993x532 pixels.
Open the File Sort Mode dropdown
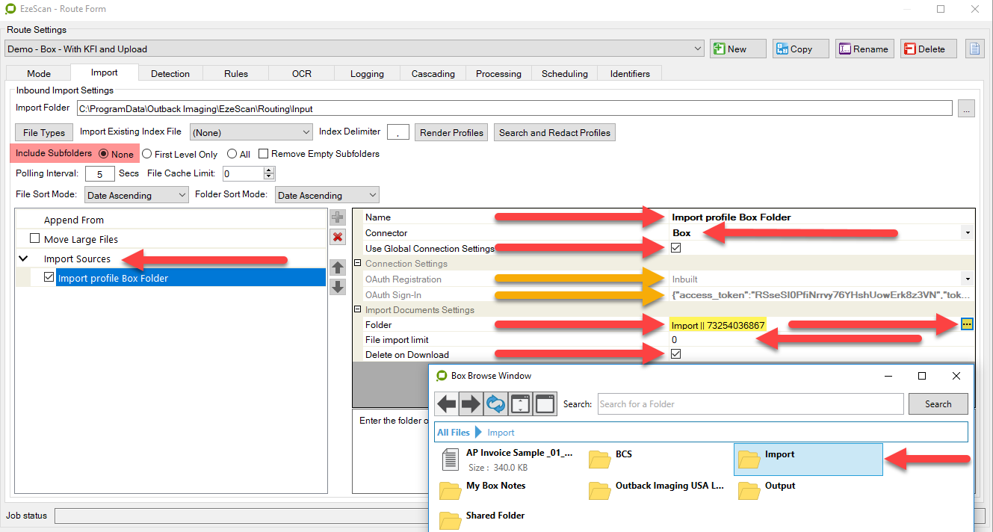[137, 195]
